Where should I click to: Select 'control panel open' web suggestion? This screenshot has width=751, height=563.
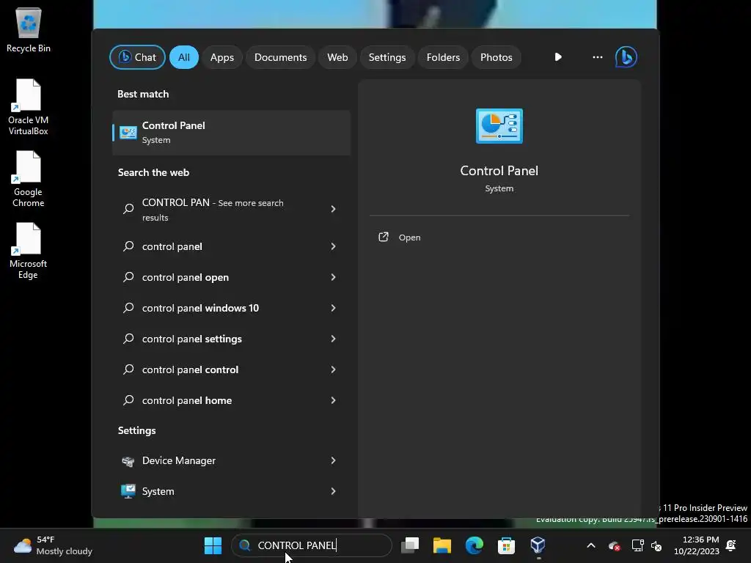pos(186,277)
